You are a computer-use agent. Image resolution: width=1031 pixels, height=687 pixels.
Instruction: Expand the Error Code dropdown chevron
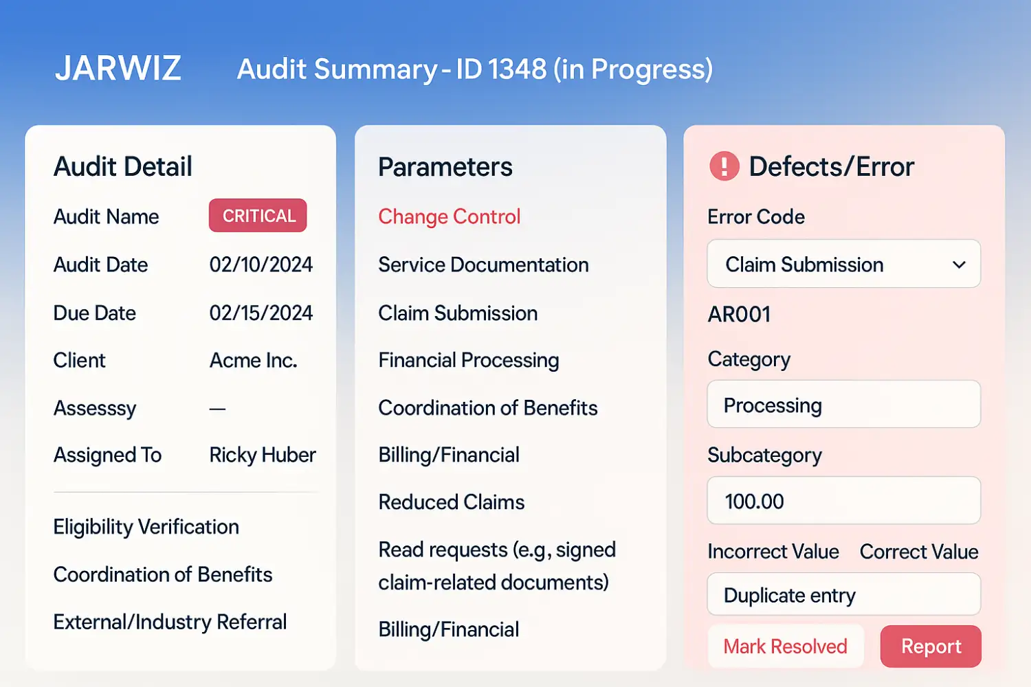[959, 264]
